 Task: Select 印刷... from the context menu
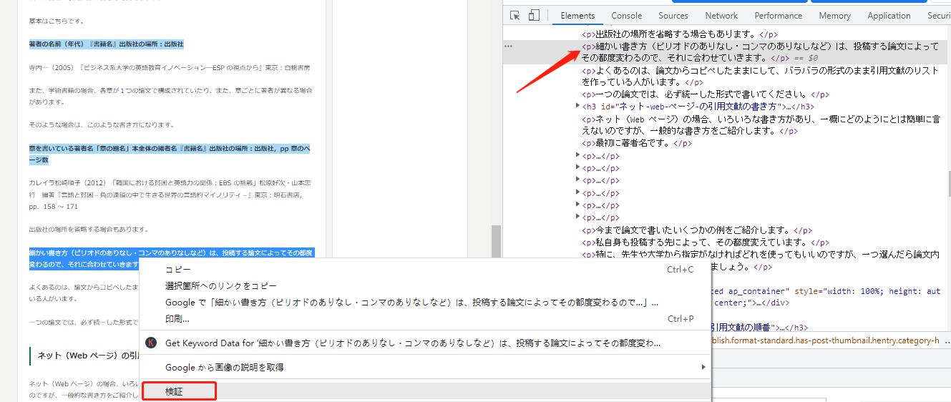[x=425, y=319]
